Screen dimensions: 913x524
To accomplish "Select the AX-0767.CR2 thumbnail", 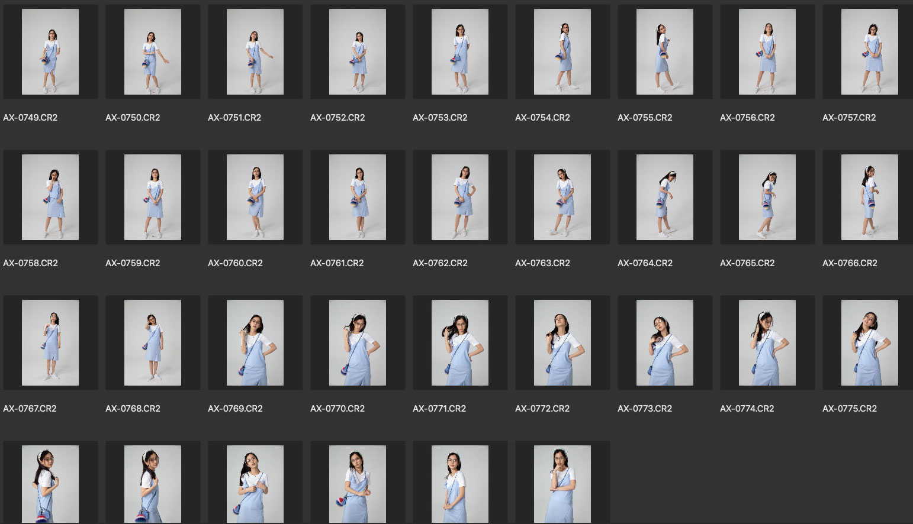I will tap(50, 343).
